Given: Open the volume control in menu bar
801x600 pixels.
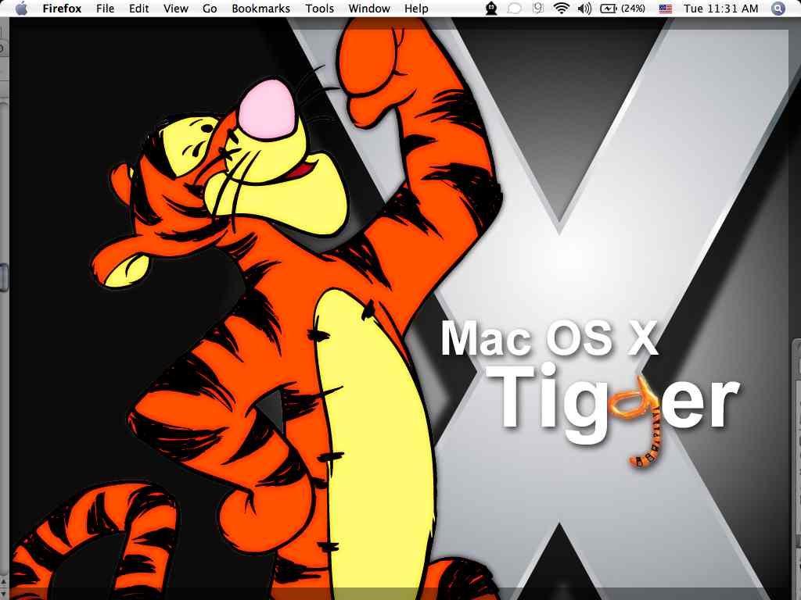Looking at the screenshot, I should [x=584, y=9].
